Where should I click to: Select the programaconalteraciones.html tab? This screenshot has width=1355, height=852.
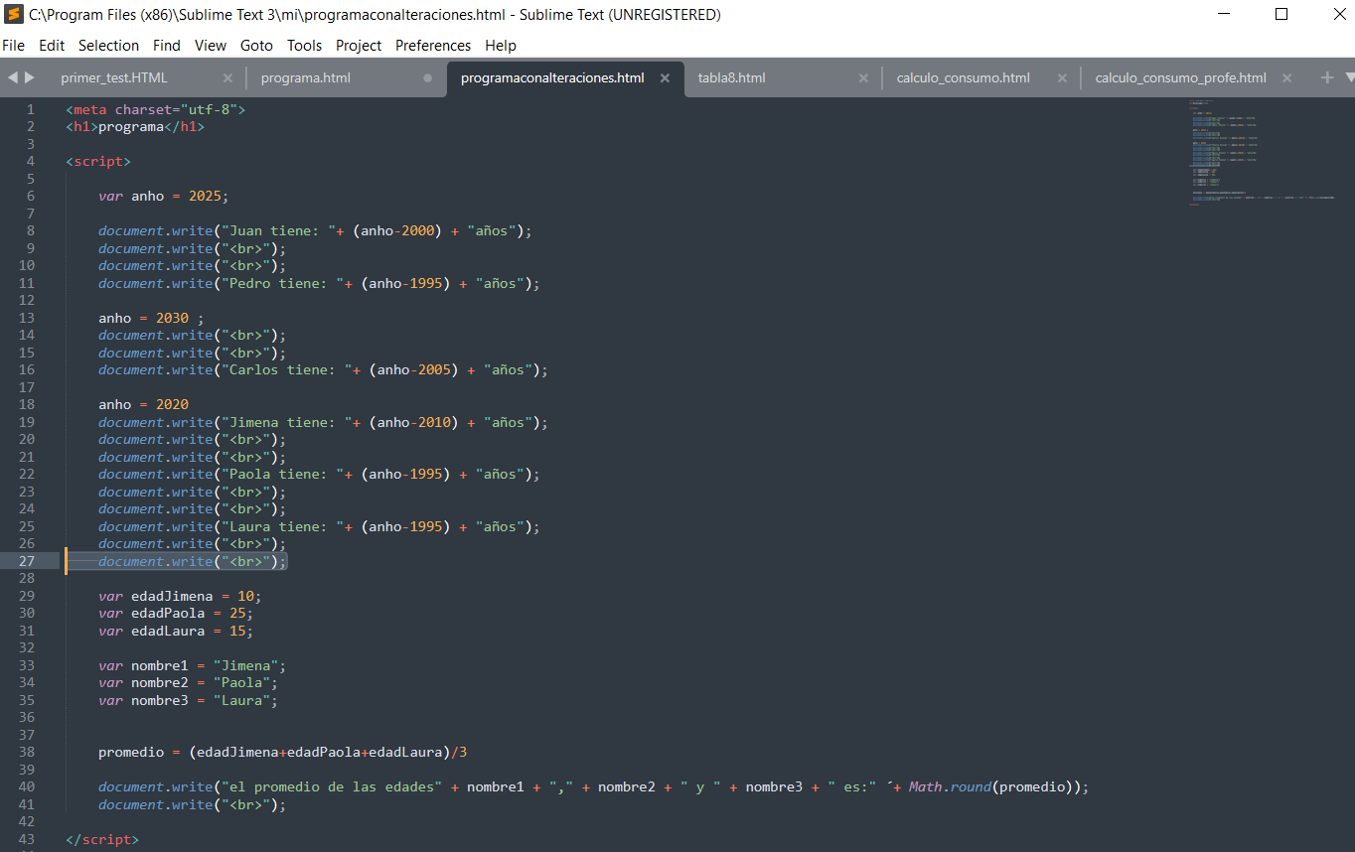tap(552, 77)
